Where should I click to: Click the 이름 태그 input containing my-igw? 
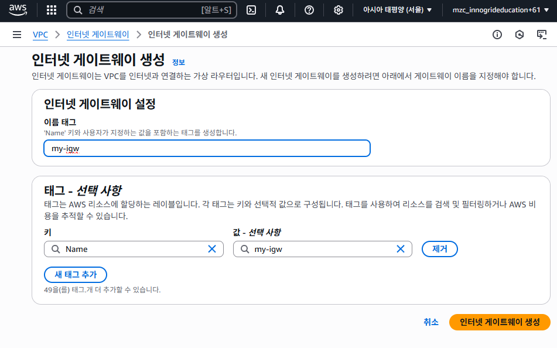tap(207, 148)
